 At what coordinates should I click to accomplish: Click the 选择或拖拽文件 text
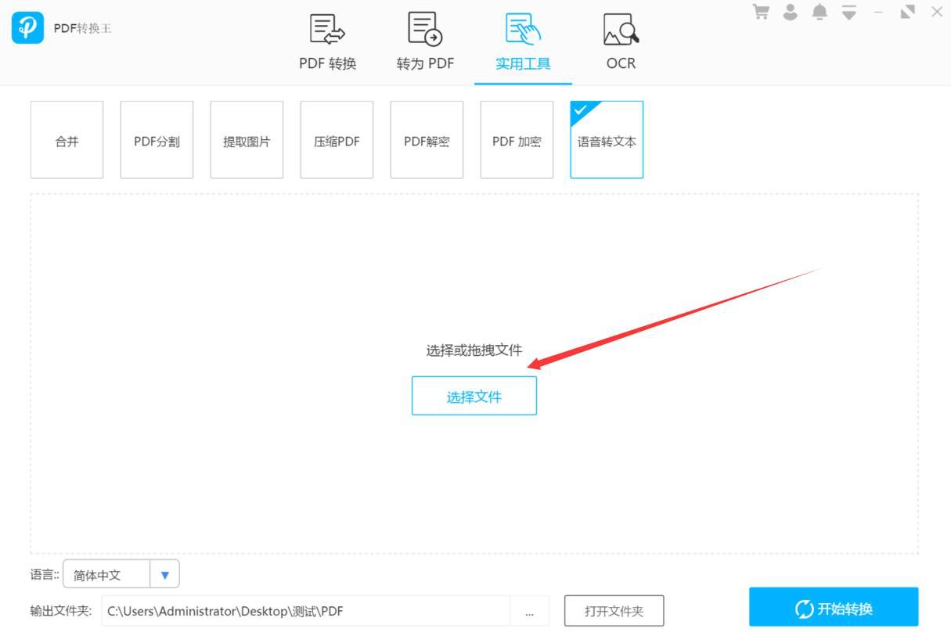[x=474, y=350]
